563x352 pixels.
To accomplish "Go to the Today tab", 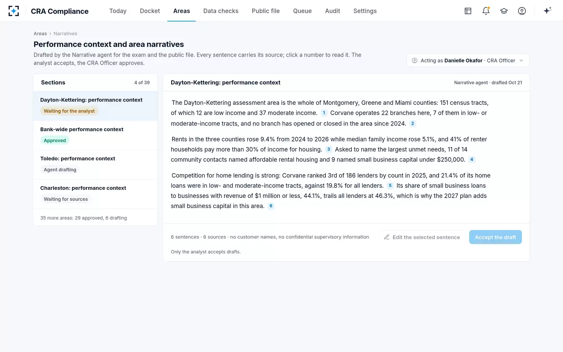I will (x=118, y=11).
